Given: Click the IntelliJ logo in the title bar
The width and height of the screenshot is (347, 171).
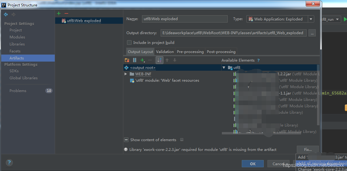Looking at the screenshot, I should [x=4, y=5].
